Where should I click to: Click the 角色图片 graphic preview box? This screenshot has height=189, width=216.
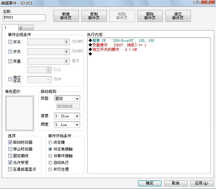click(20, 113)
